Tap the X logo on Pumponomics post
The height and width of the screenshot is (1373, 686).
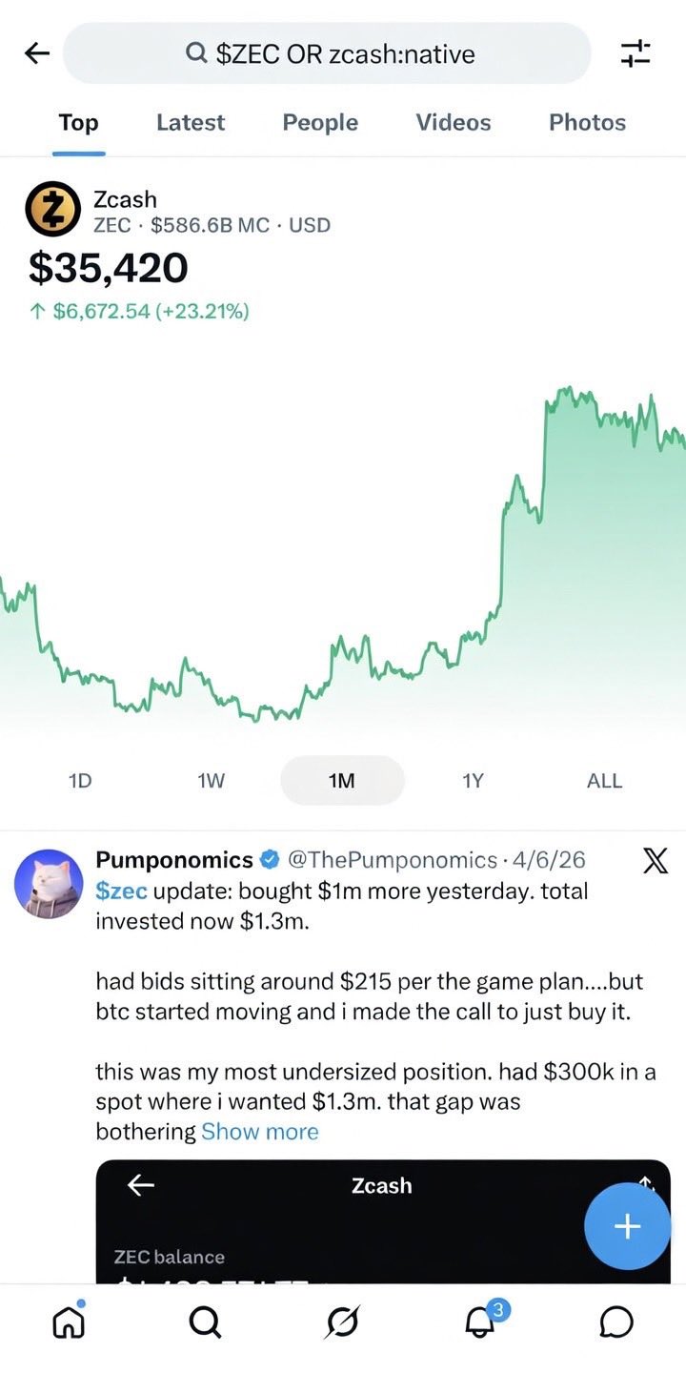[655, 861]
